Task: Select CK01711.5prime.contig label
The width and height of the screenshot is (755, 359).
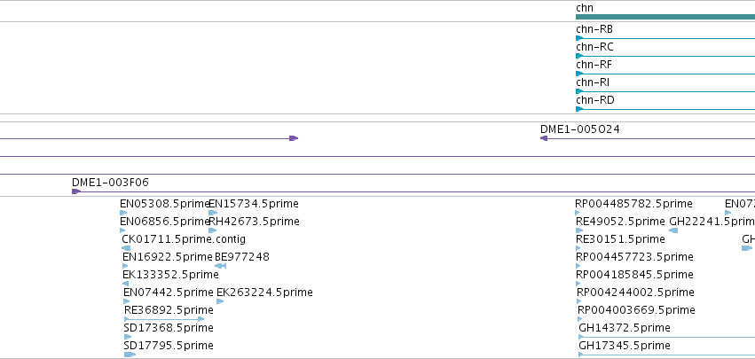Action: [184, 239]
